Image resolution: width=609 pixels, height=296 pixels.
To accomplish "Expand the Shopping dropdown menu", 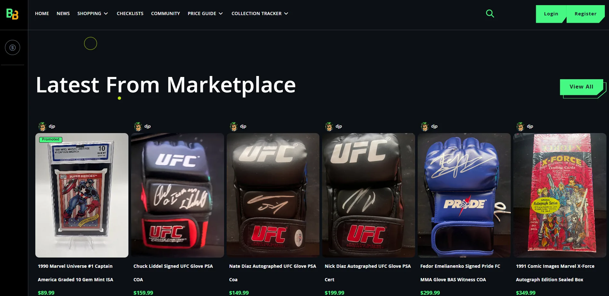I will pyautogui.click(x=92, y=13).
